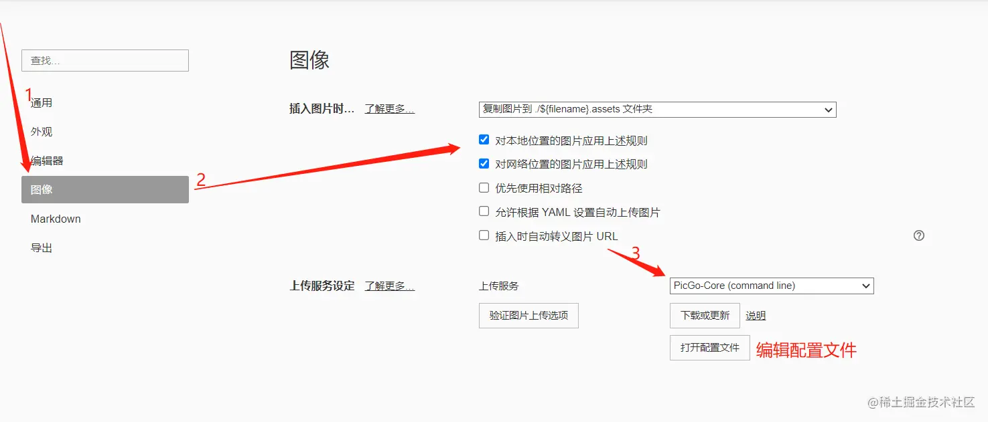Toggle 对本地位置的图片应用上述规则 checkbox
This screenshot has height=422, width=988.
click(x=484, y=140)
